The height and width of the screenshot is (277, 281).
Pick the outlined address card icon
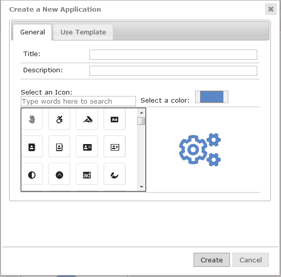(115, 147)
